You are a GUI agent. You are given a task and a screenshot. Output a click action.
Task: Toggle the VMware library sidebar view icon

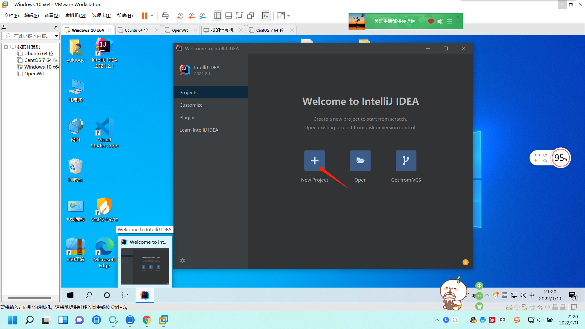[218, 16]
